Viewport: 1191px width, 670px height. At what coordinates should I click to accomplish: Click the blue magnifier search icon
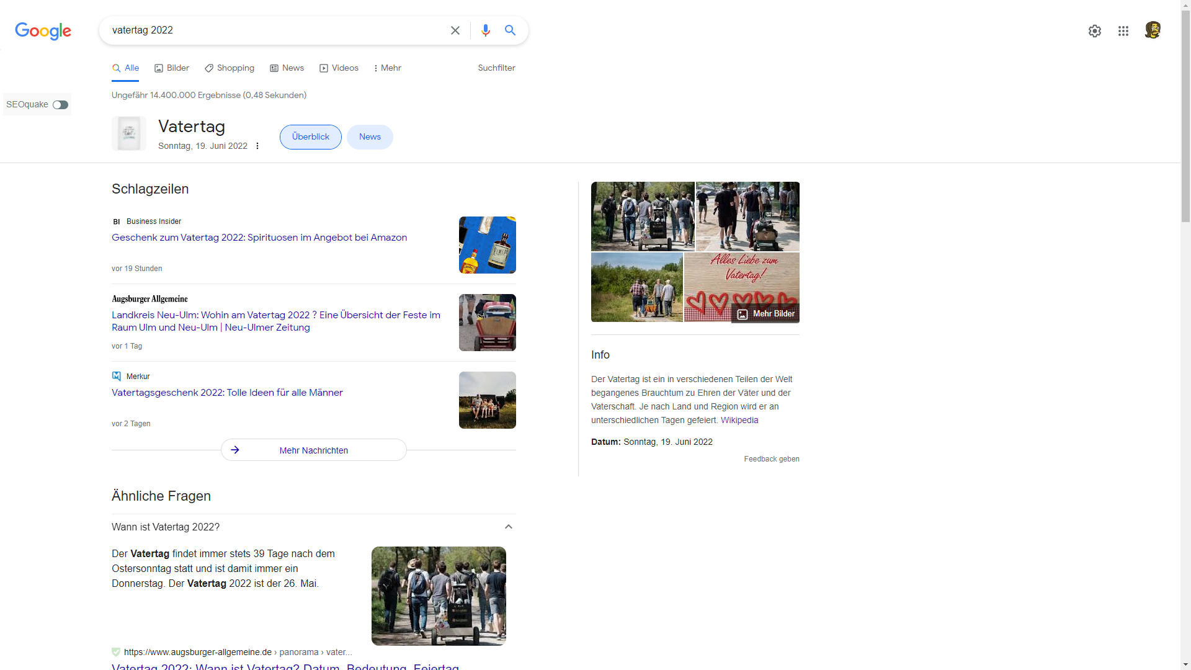point(510,30)
